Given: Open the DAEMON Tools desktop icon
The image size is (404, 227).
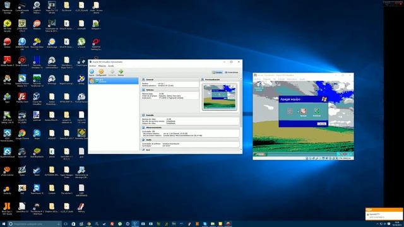Looking at the screenshot, I should pos(22,44).
